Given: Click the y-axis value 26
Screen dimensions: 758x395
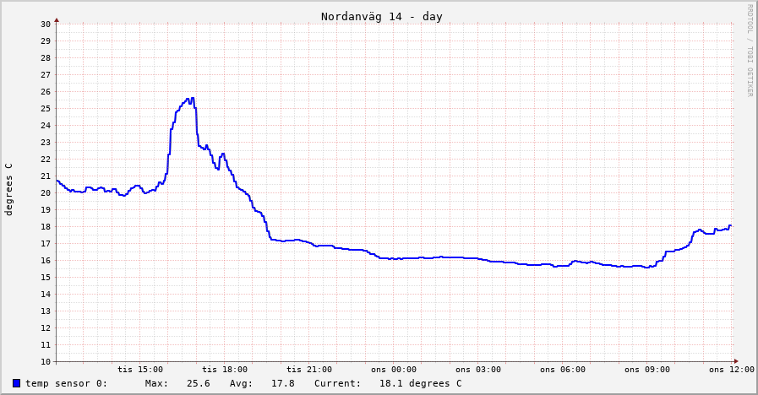Looking at the screenshot, I should [46, 92].
